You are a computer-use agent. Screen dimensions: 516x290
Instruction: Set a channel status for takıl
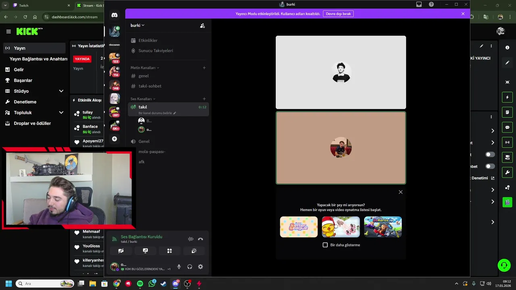point(157,113)
